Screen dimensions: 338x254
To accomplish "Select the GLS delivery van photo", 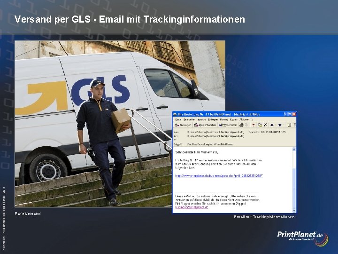I will click(120, 124).
